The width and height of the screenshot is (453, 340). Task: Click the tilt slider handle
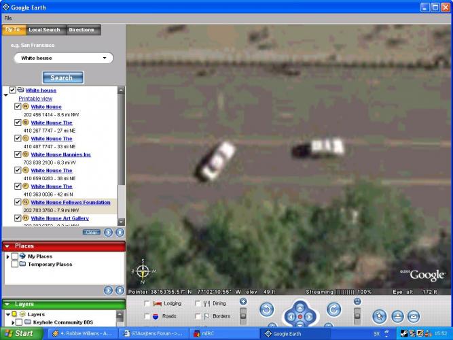pyautogui.click(x=357, y=315)
